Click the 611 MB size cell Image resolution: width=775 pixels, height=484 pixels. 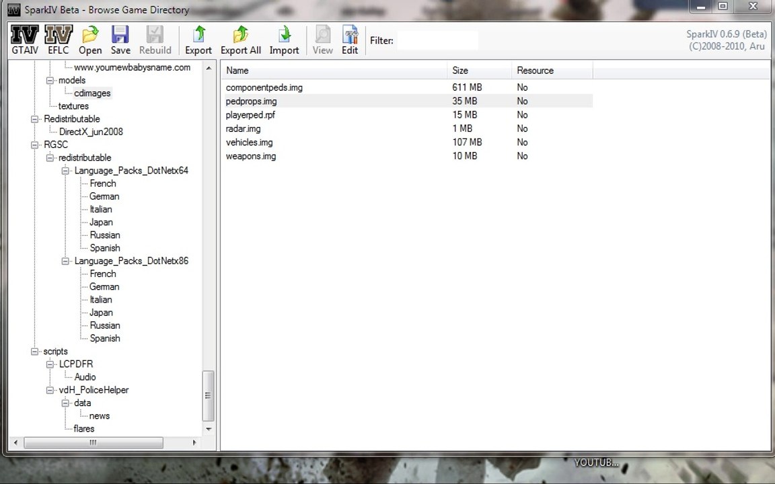(467, 87)
